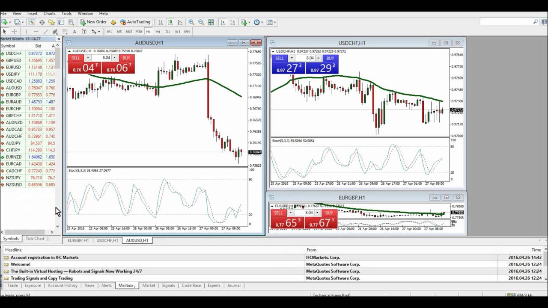This screenshot has height=308, width=548.
Task: Toggle the chart shift from right edge
Action: (x=233, y=22)
